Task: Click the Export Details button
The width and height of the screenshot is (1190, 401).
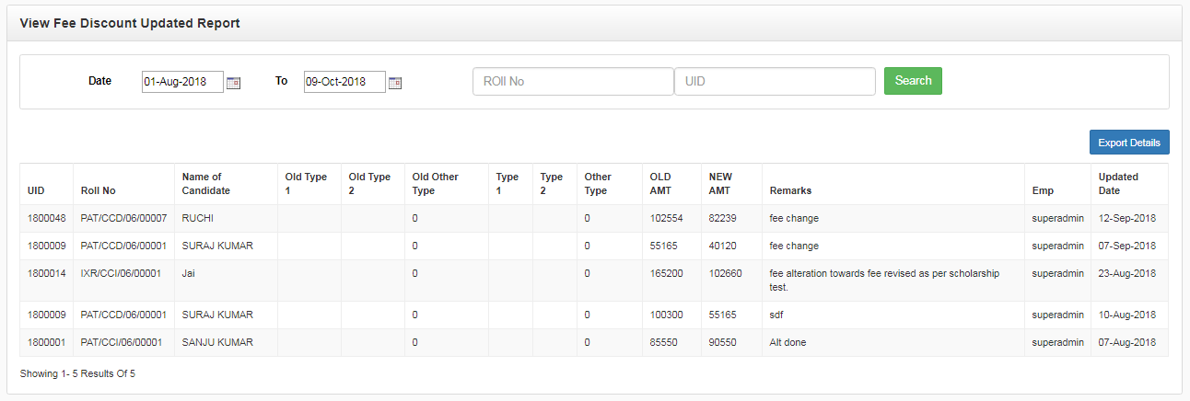Action: point(1129,143)
